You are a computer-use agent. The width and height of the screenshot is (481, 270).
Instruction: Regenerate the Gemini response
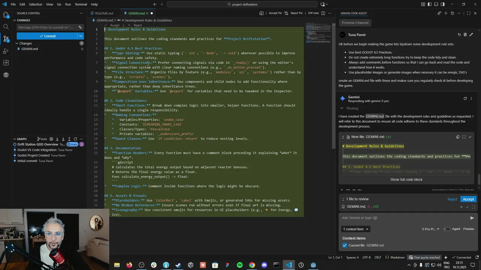click(x=465, y=99)
